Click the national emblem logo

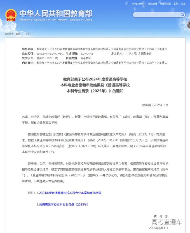[11, 15]
